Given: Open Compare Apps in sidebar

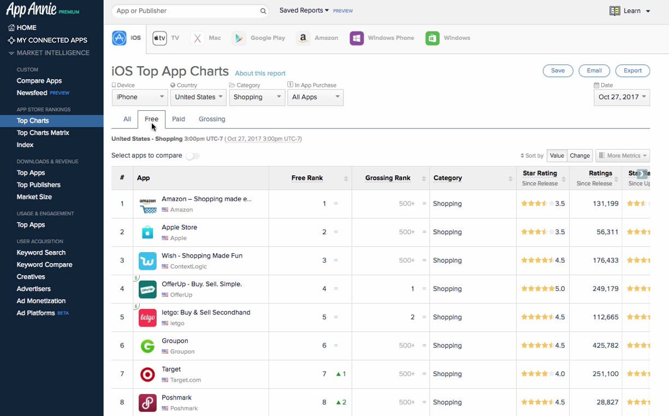Looking at the screenshot, I should click(x=39, y=81).
